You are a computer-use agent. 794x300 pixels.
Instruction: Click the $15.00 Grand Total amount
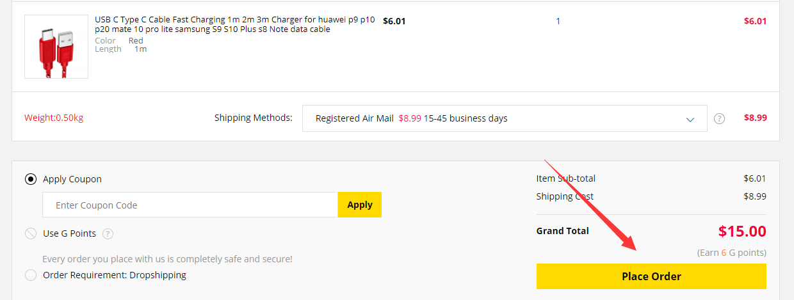[742, 231]
